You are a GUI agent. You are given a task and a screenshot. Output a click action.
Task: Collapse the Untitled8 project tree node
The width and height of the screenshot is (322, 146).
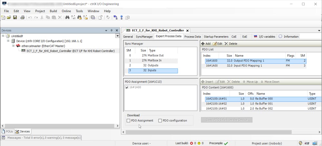point(3,36)
